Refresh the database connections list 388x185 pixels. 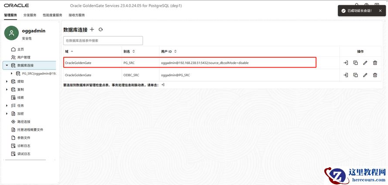pyautogui.click(x=100, y=30)
